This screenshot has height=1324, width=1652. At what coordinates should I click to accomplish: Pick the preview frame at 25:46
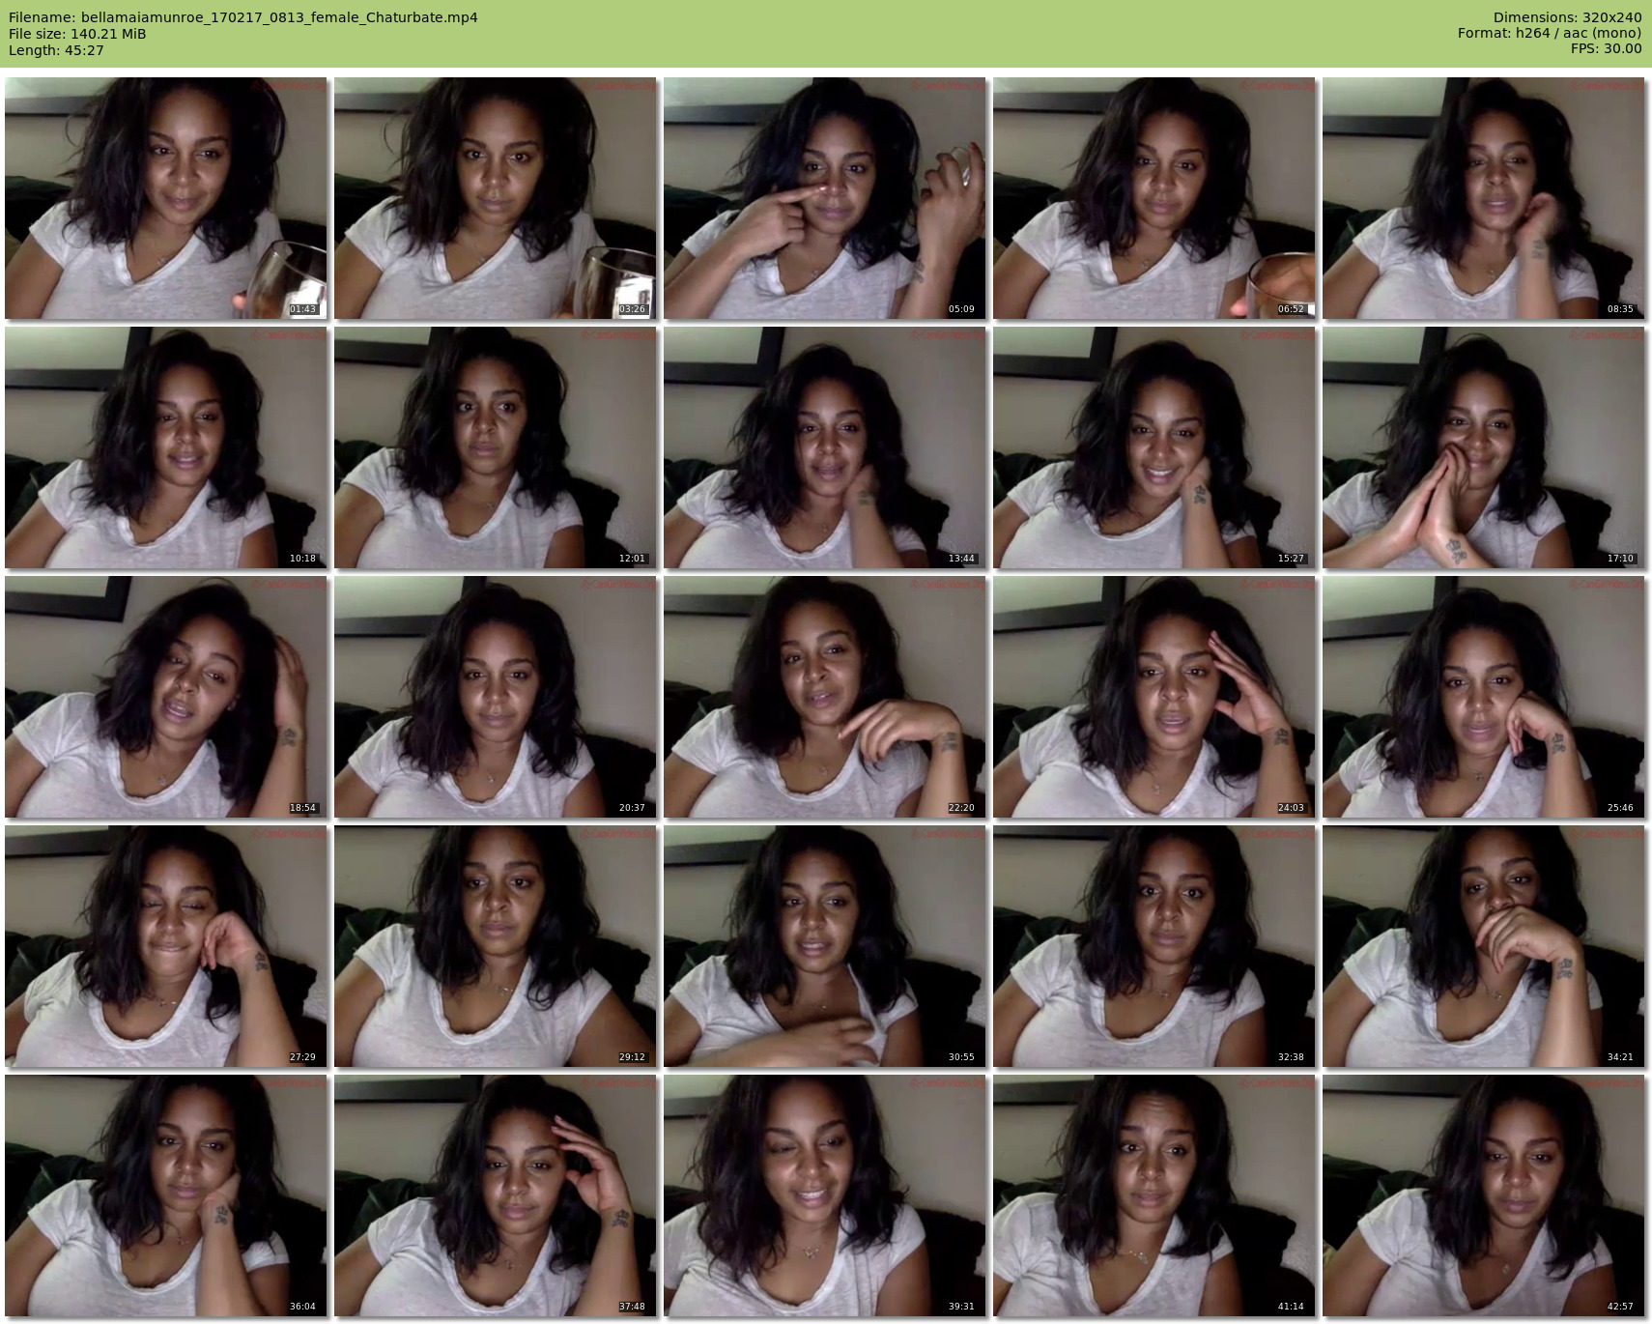tap(1484, 697)
